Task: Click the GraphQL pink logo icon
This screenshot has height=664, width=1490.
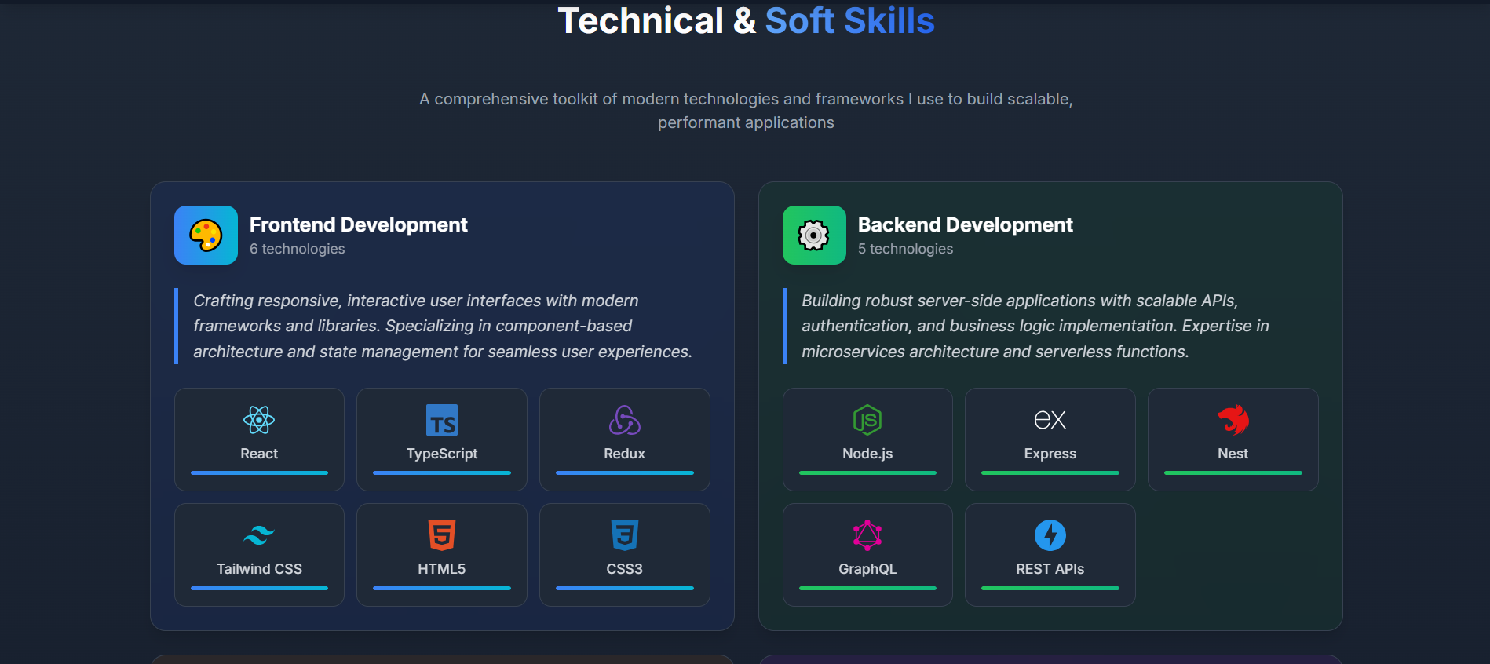Action: (x=867, y=535)
